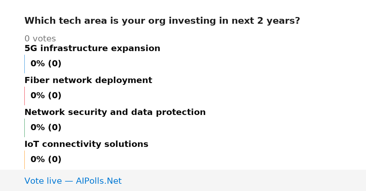
Task: Click the orange result bar for IoT connectivity
Action: pos(24,160)
